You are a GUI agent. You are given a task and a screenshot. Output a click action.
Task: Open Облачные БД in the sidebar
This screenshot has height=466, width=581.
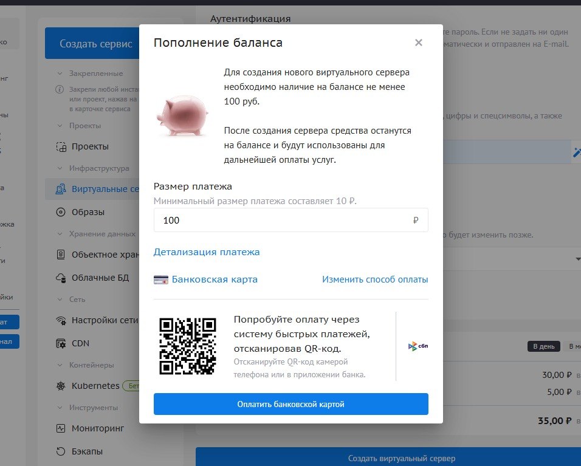click(100, 278)
